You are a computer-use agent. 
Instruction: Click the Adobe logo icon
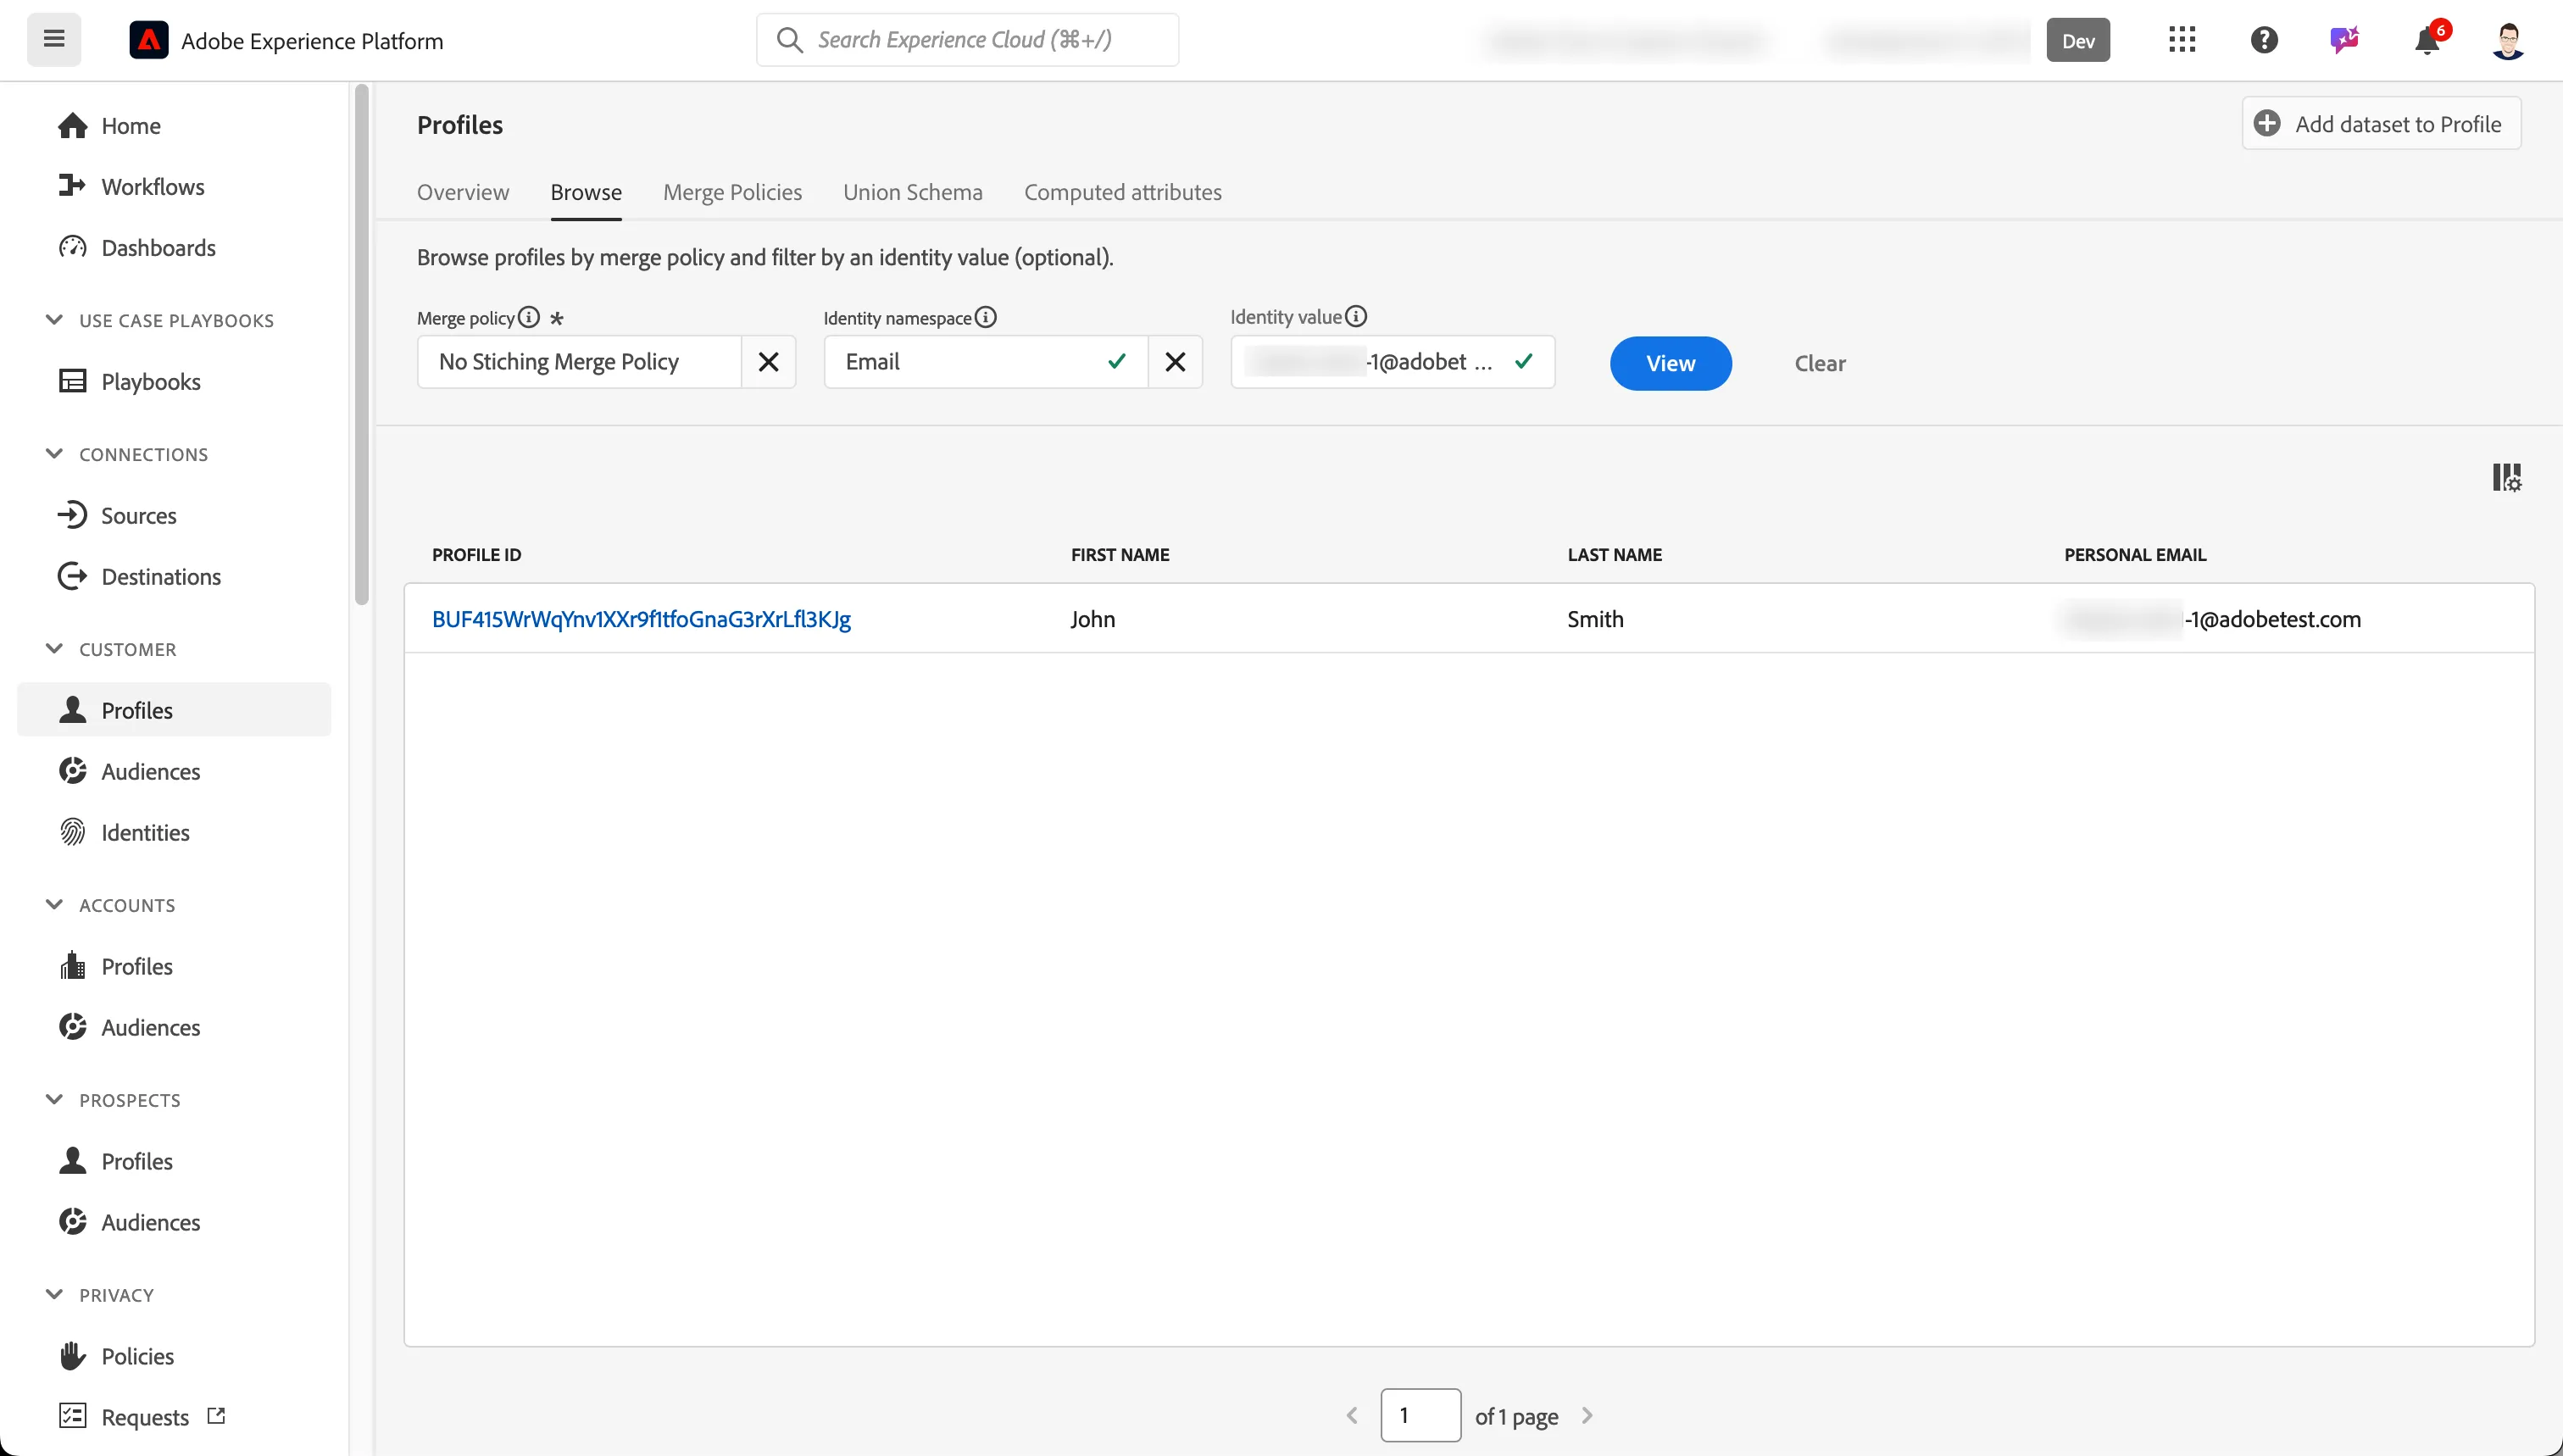click(148, 40)
